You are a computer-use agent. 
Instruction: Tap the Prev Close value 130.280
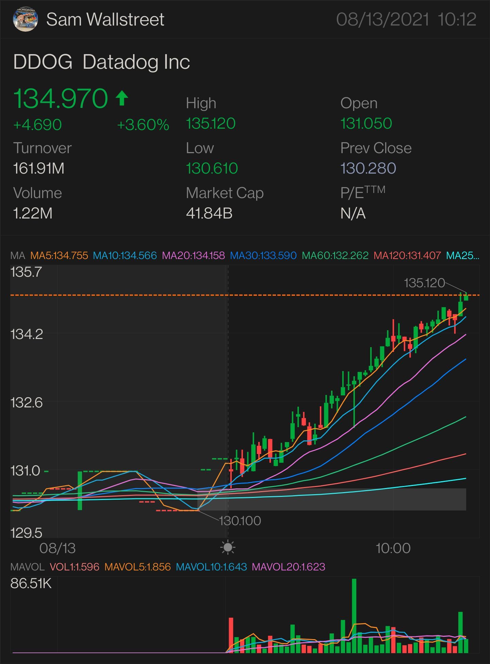[368, 168]
